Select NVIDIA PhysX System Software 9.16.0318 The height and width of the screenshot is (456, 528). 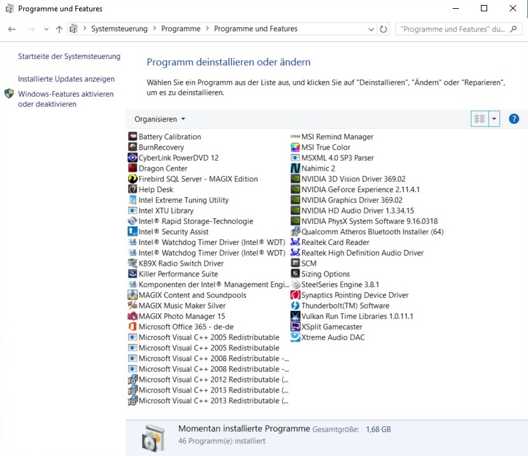pyautogui.click(x=369, y=221)
